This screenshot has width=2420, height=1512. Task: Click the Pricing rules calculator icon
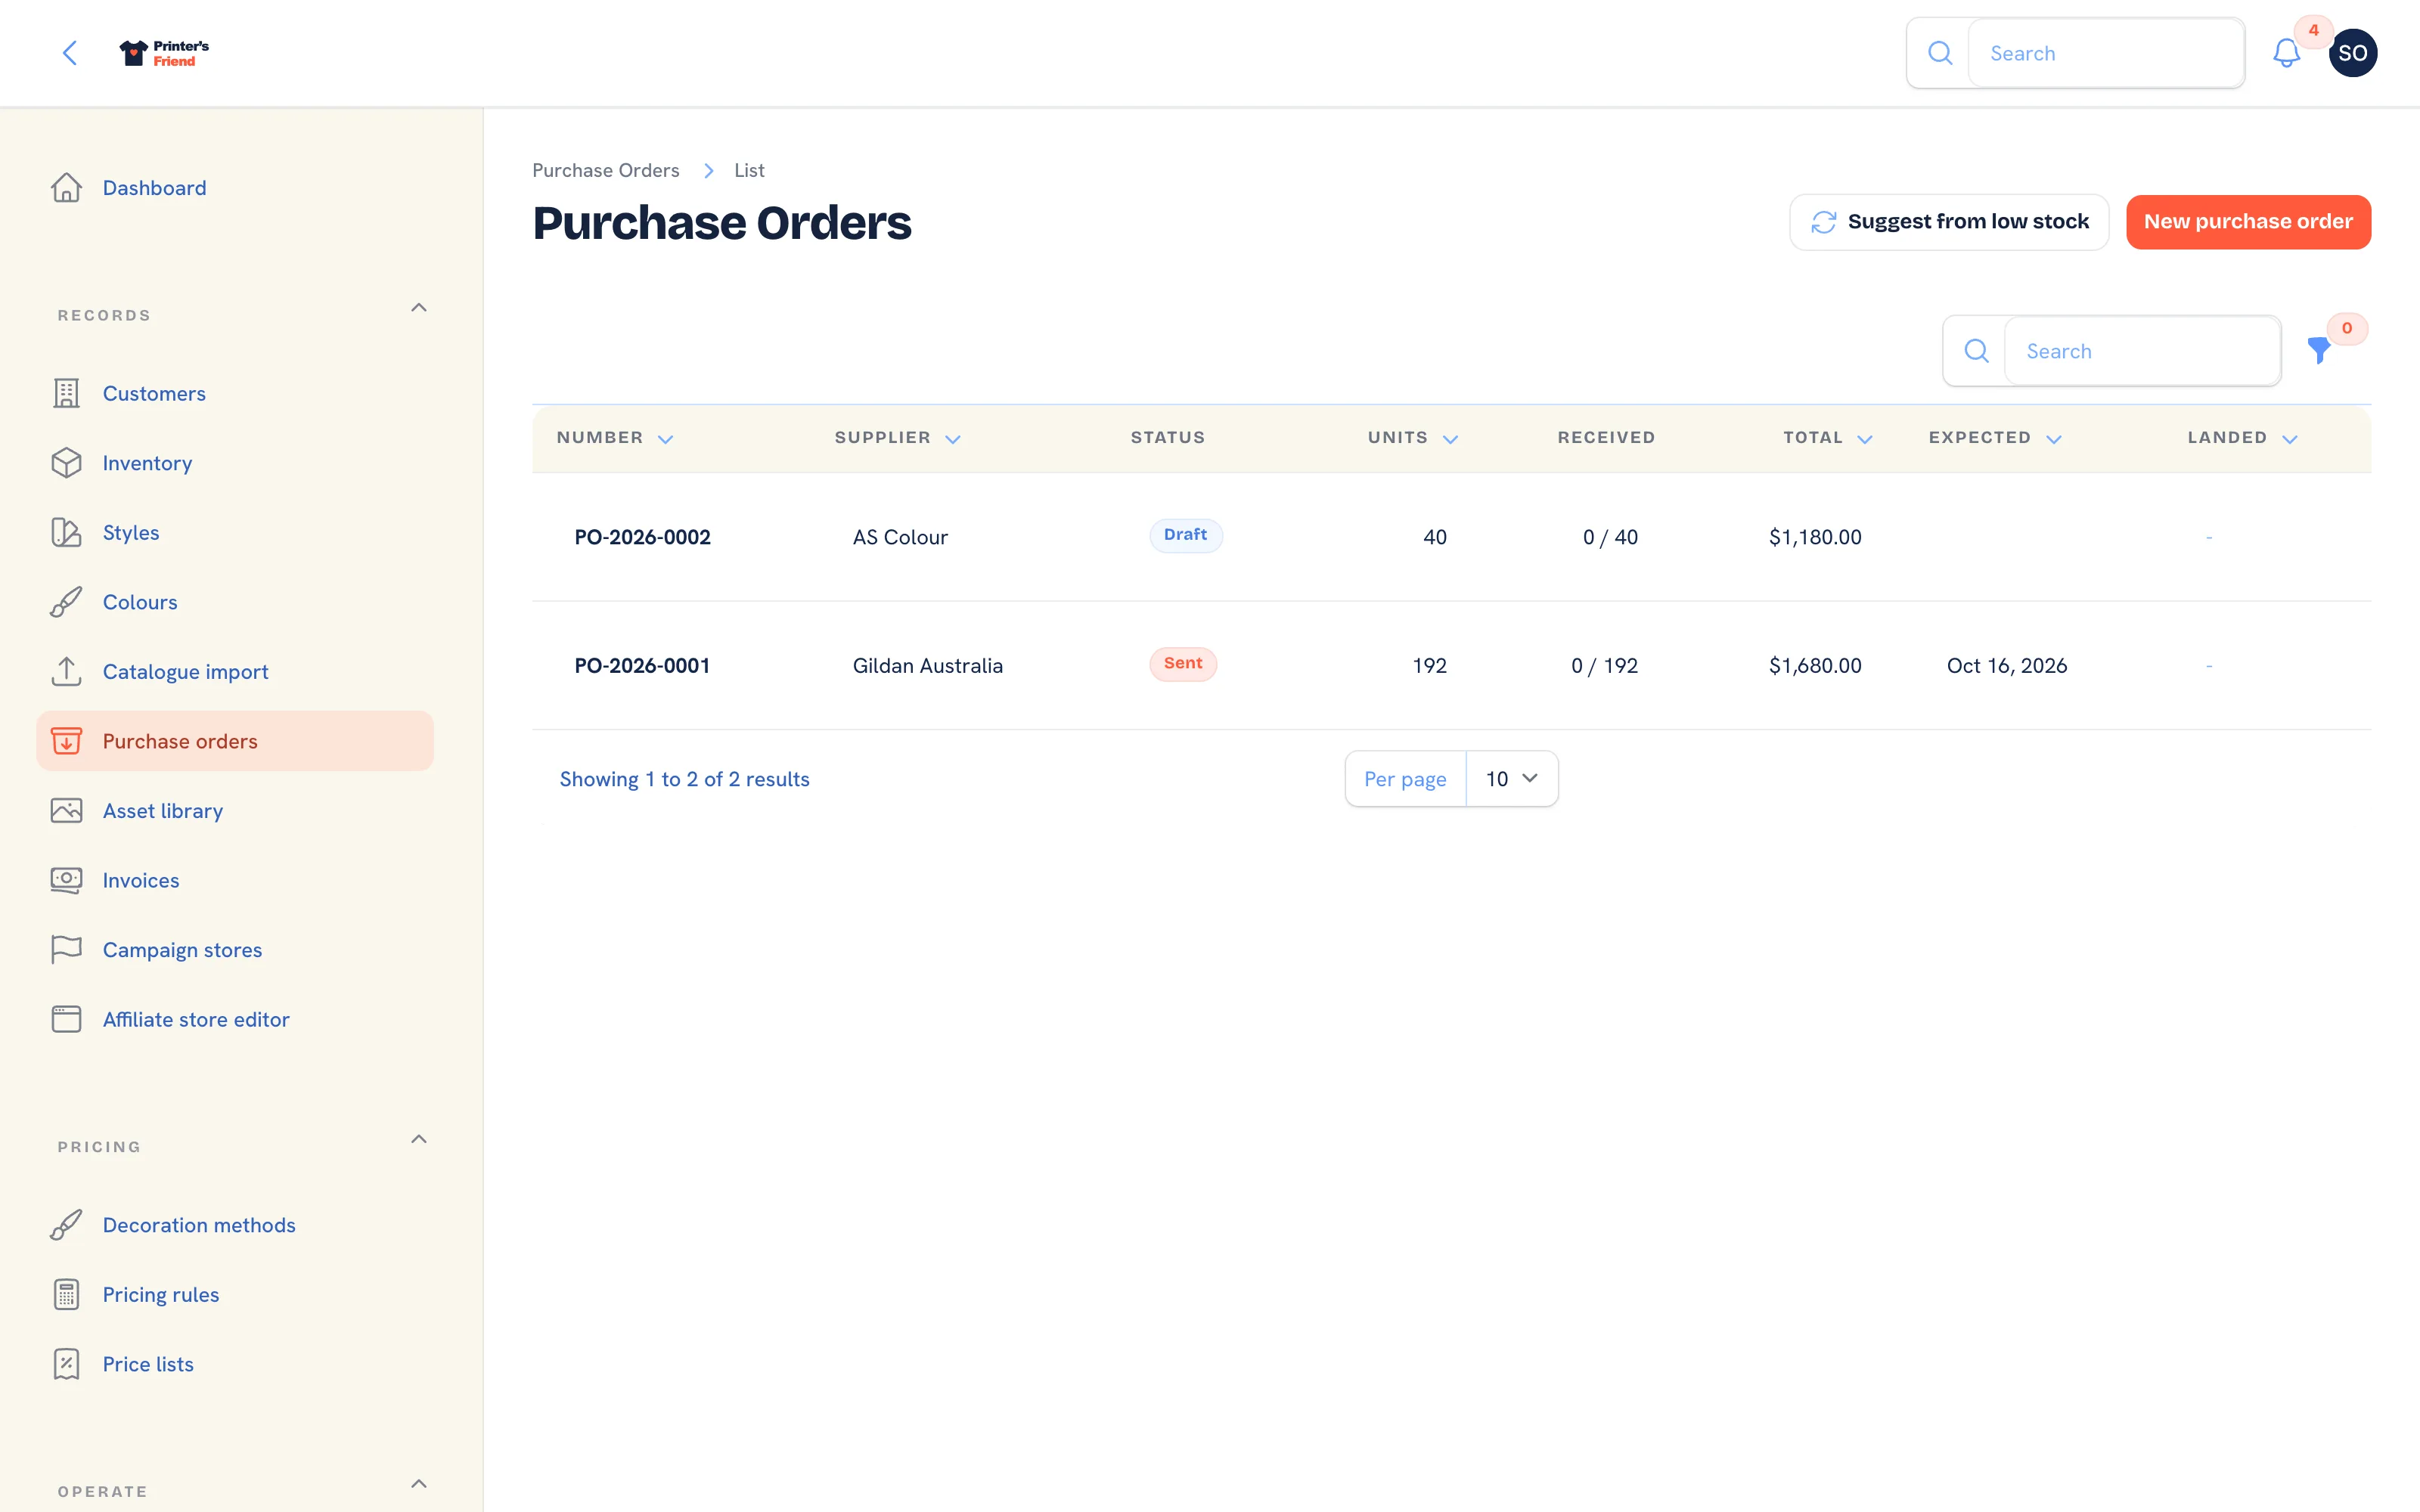(x=66, y=1294)
